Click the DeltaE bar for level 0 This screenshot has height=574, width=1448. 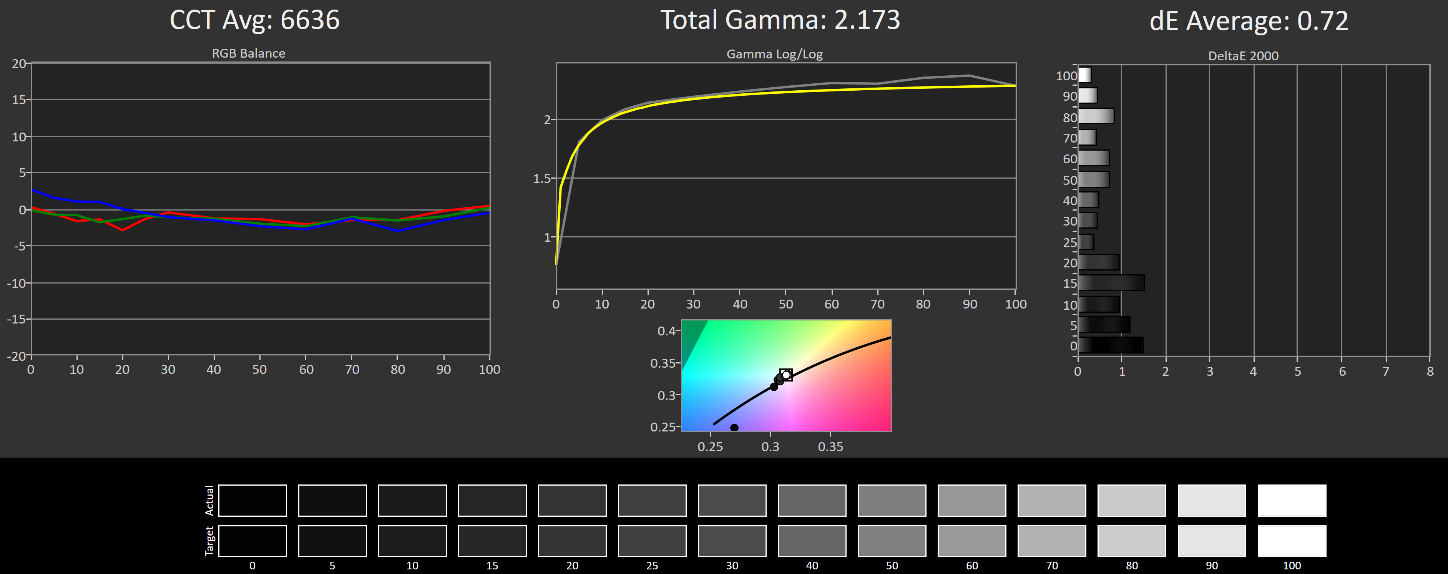(1110, 345)
